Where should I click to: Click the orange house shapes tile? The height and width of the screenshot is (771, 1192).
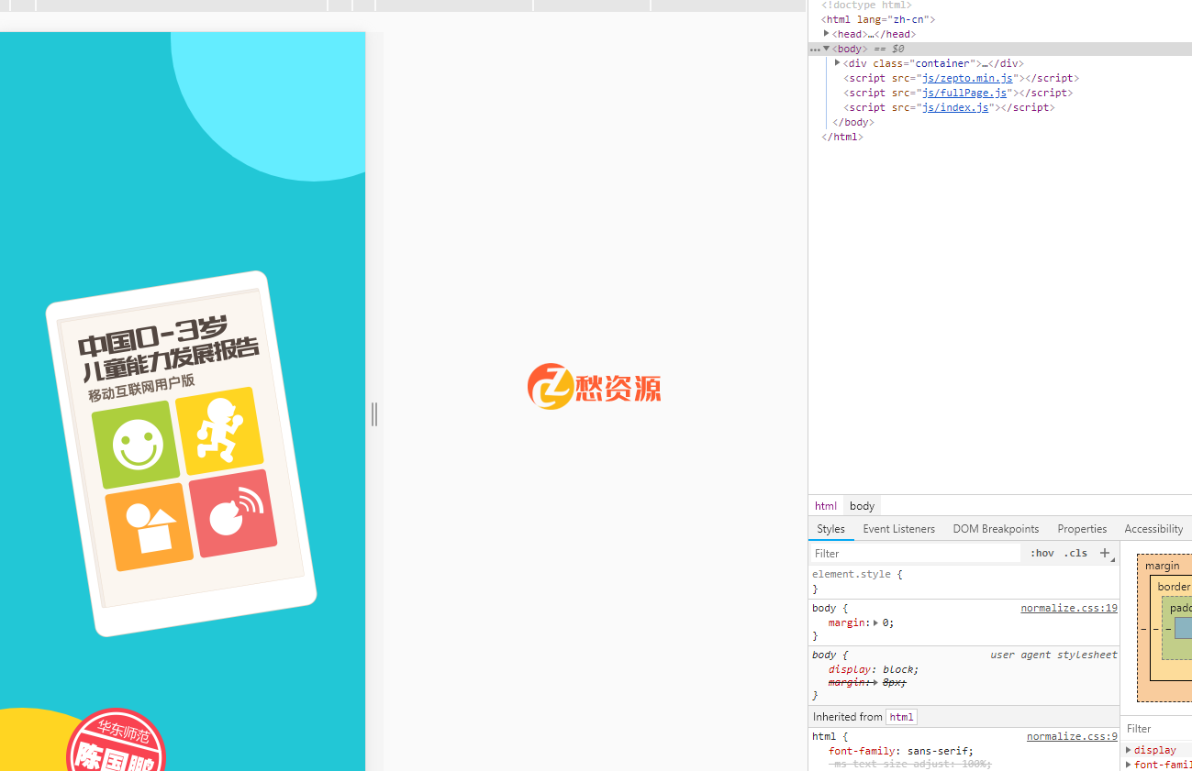point(149,527)
